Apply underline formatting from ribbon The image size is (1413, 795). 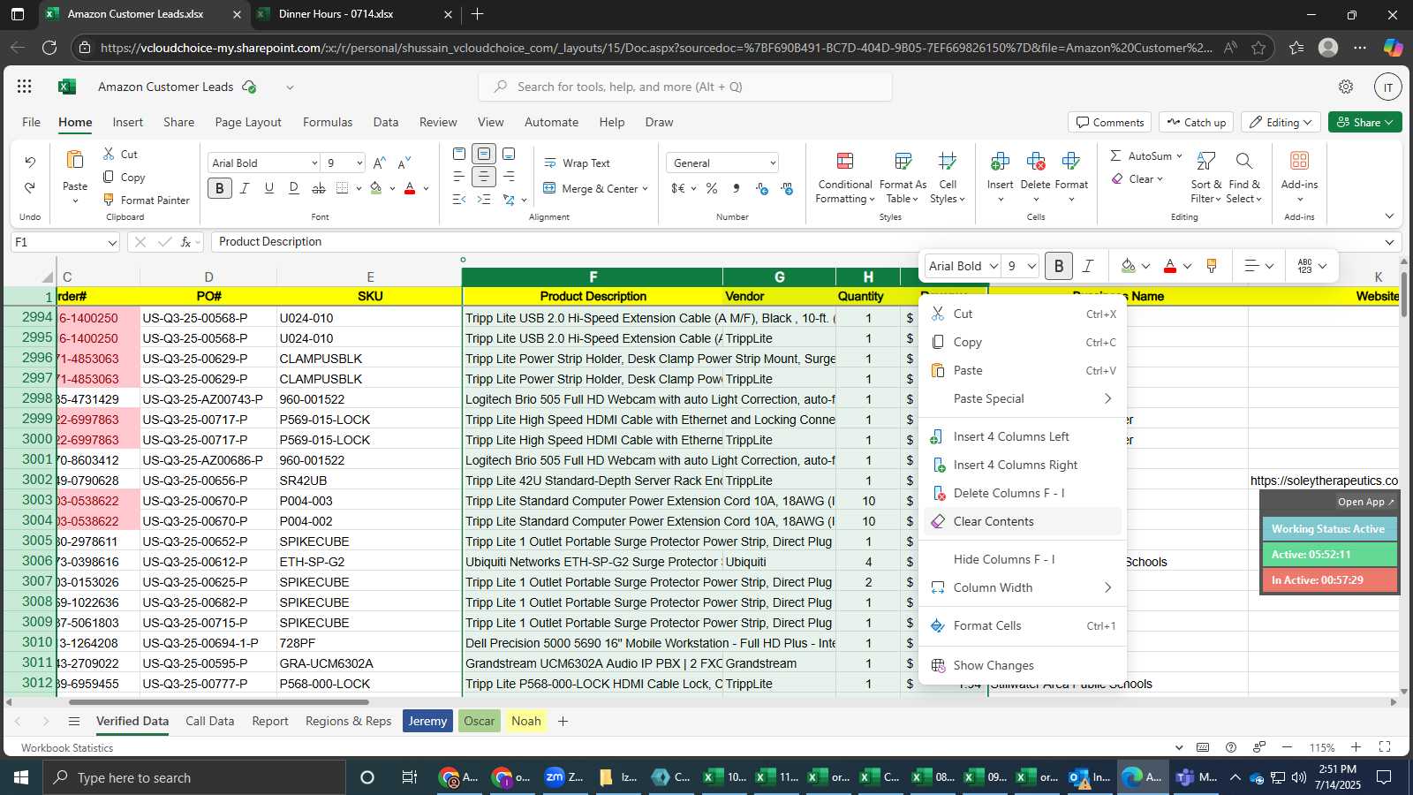pyautogui.click(x=269, y=188)
